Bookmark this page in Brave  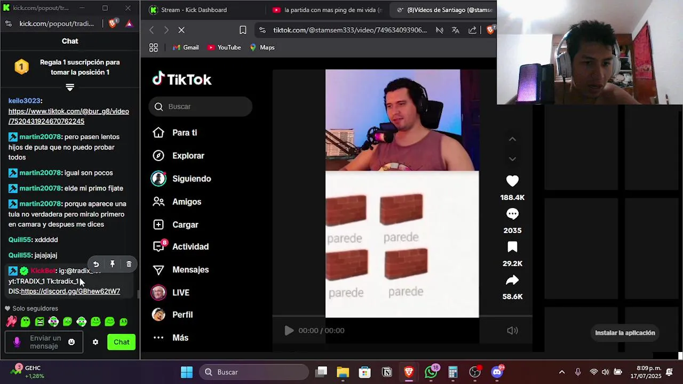[x=243, y=30]
